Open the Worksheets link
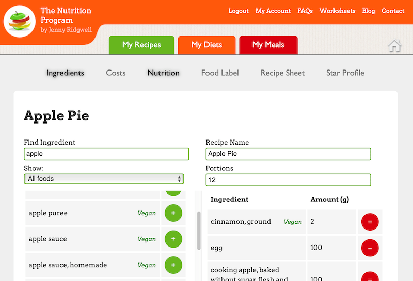The image size is (413, 281). (338, 11)
